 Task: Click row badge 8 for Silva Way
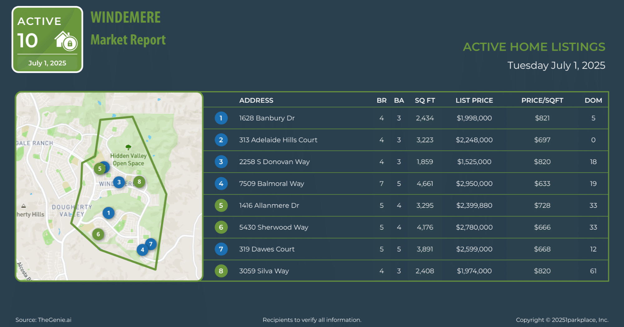(x=221, y=271)
